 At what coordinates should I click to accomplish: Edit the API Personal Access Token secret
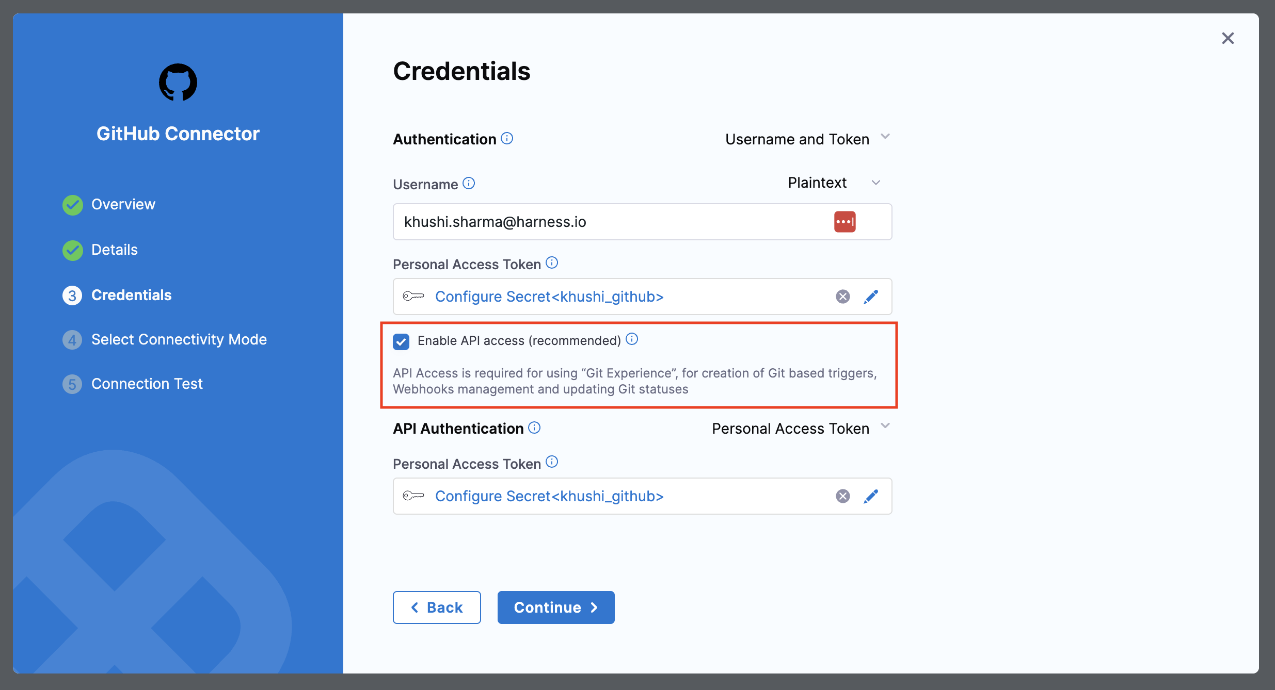pyautogui.click(x=871, y=496)
